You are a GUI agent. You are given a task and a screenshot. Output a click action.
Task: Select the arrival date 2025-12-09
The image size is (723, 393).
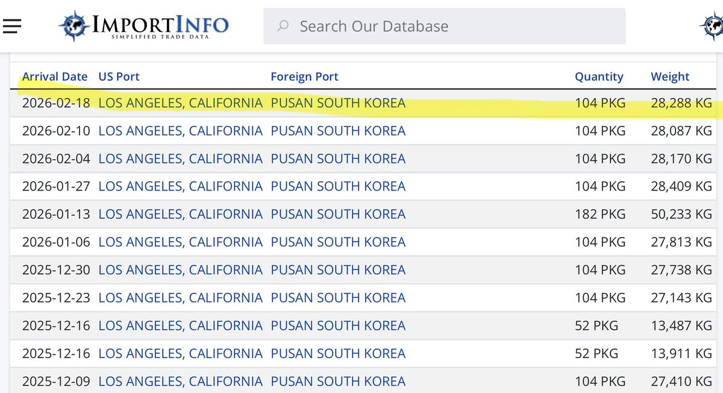point(56,381)
